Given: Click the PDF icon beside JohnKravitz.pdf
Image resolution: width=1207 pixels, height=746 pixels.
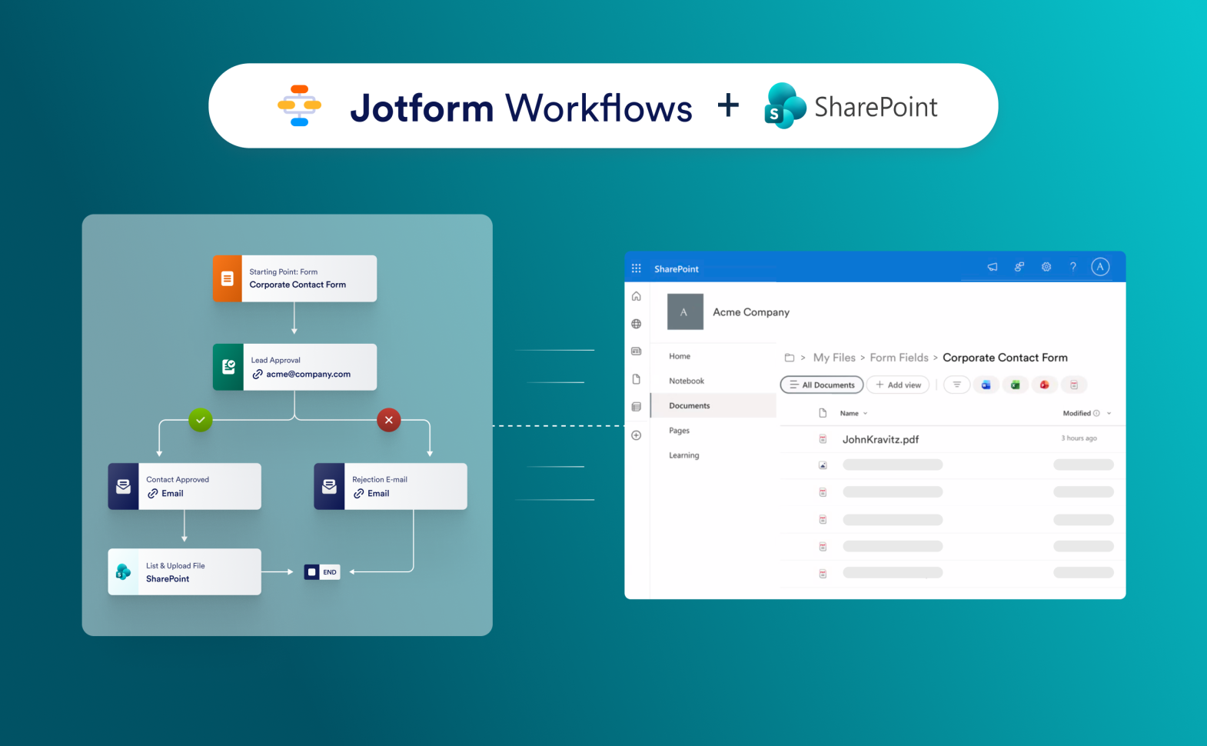Looking at the screenshot, I should (823, 439).
